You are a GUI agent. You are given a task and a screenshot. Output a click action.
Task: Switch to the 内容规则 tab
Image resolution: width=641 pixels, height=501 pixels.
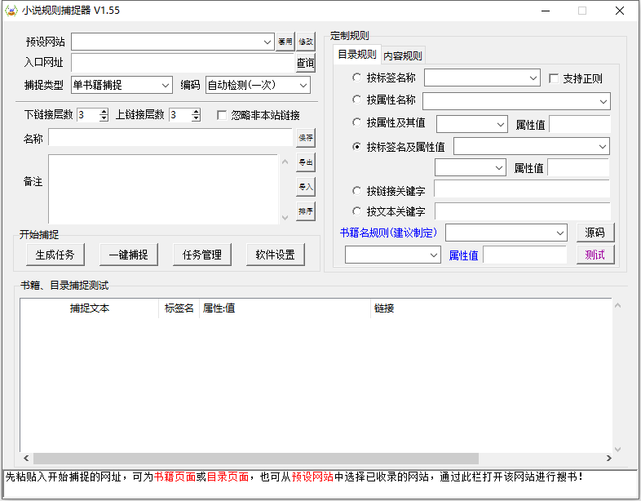pos(403,56)
